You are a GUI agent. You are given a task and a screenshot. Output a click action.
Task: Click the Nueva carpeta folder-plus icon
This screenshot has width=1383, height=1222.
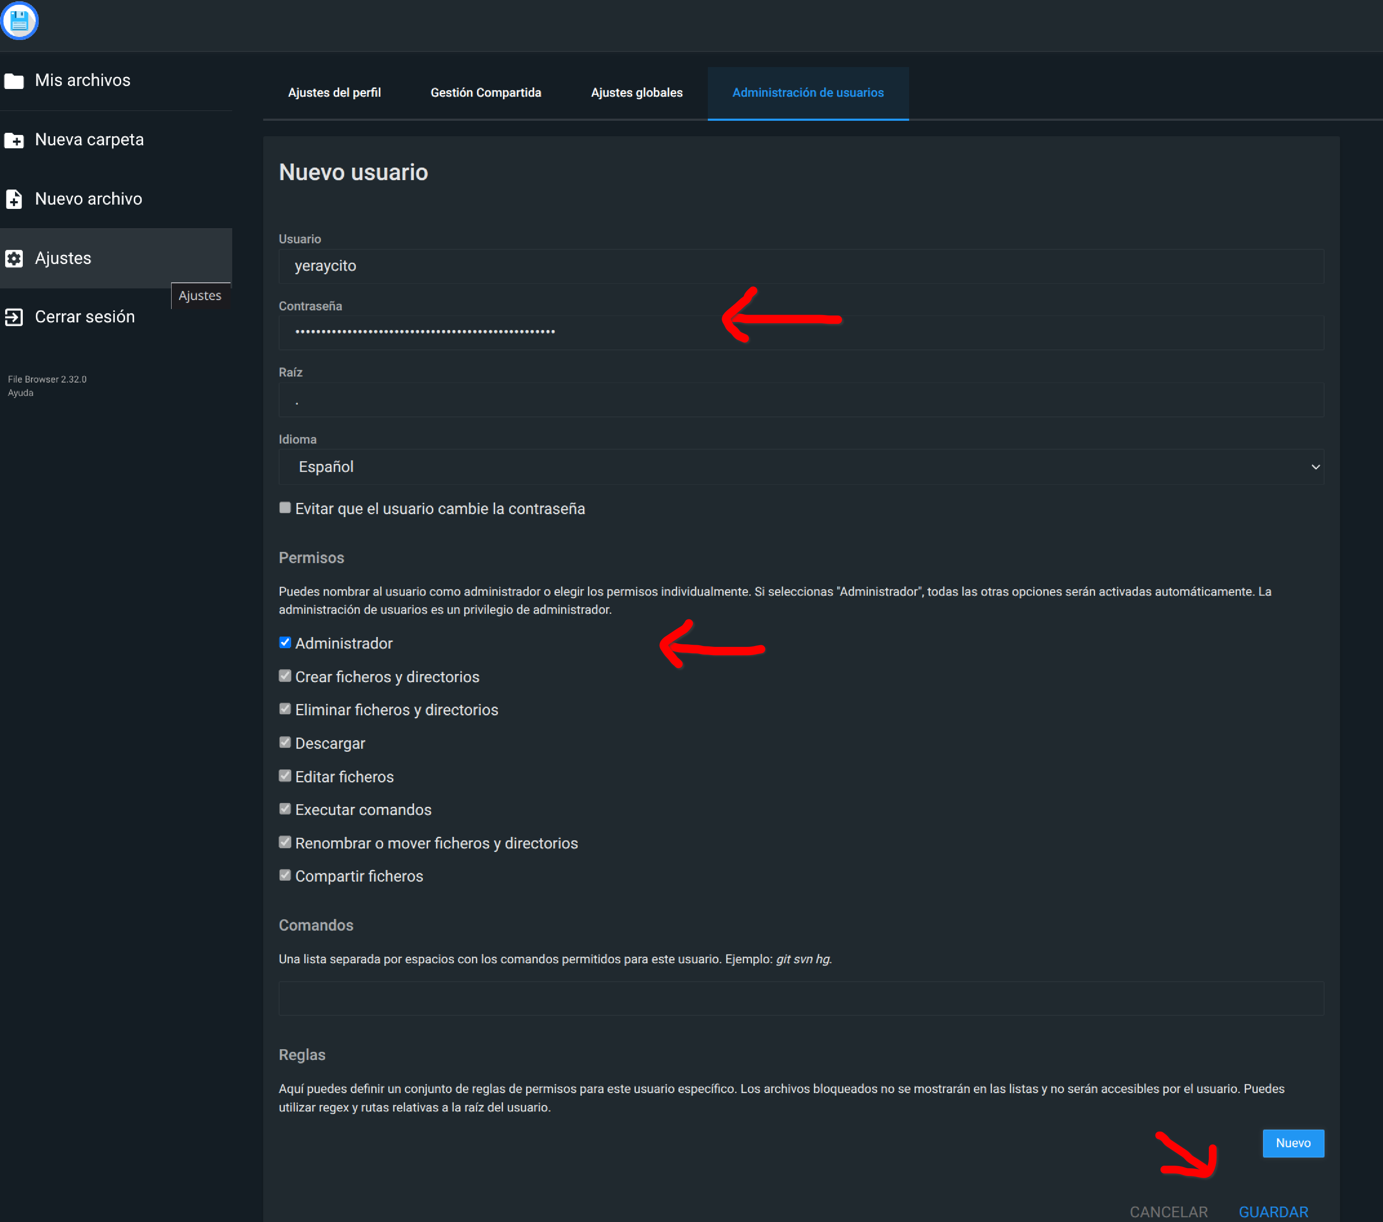(14, 141)
